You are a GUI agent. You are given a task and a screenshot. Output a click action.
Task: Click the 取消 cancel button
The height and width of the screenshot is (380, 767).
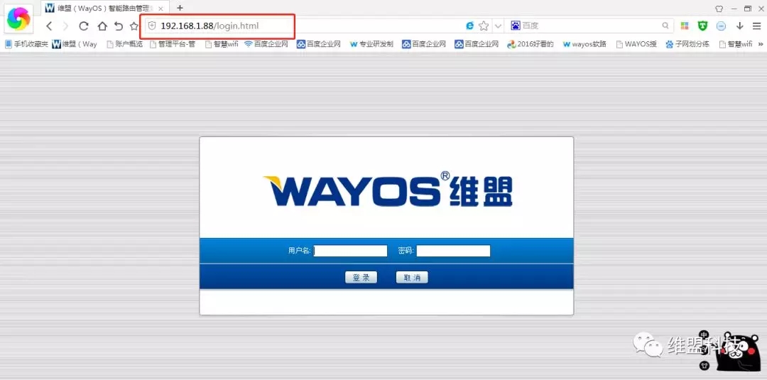click(x=412, y=277)
